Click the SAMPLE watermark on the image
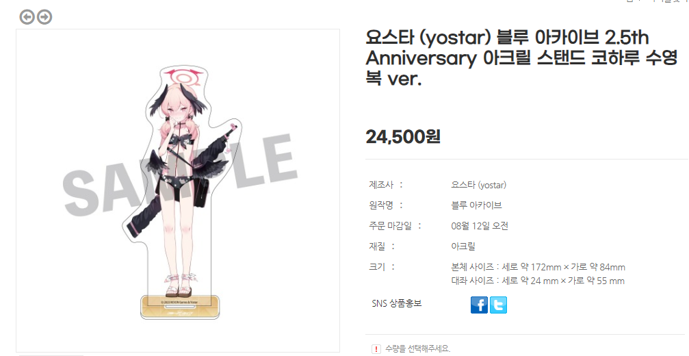This screenshot has width=689, height=356. [x=178, y=176]
